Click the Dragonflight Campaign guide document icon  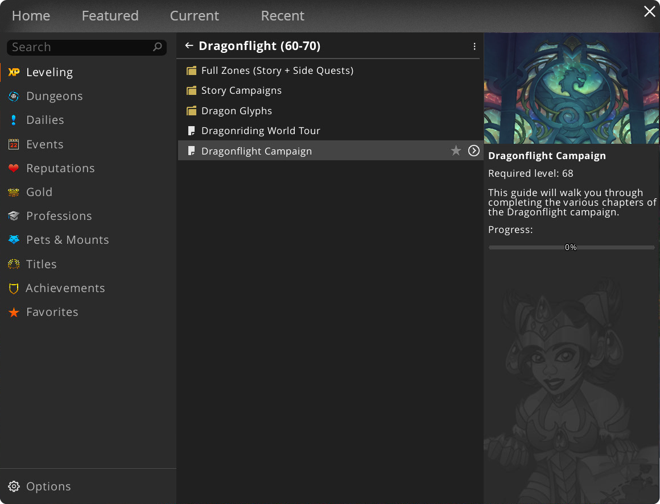tap(192, 151)
